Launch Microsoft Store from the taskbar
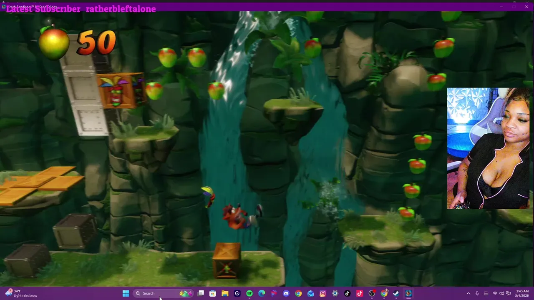This screenshot has height=300, width=534. [213, 293]
